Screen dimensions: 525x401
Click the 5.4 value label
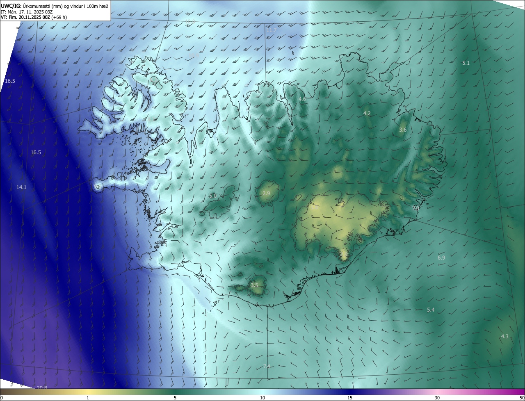click(431, 310)
